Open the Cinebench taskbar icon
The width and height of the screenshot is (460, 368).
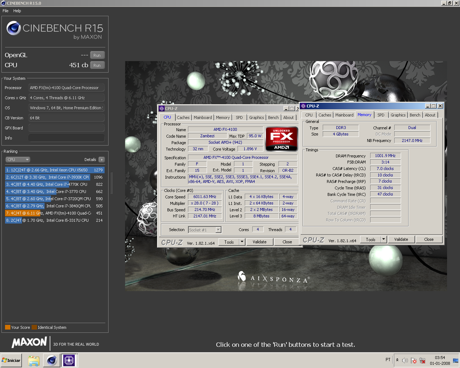point(52,360)
